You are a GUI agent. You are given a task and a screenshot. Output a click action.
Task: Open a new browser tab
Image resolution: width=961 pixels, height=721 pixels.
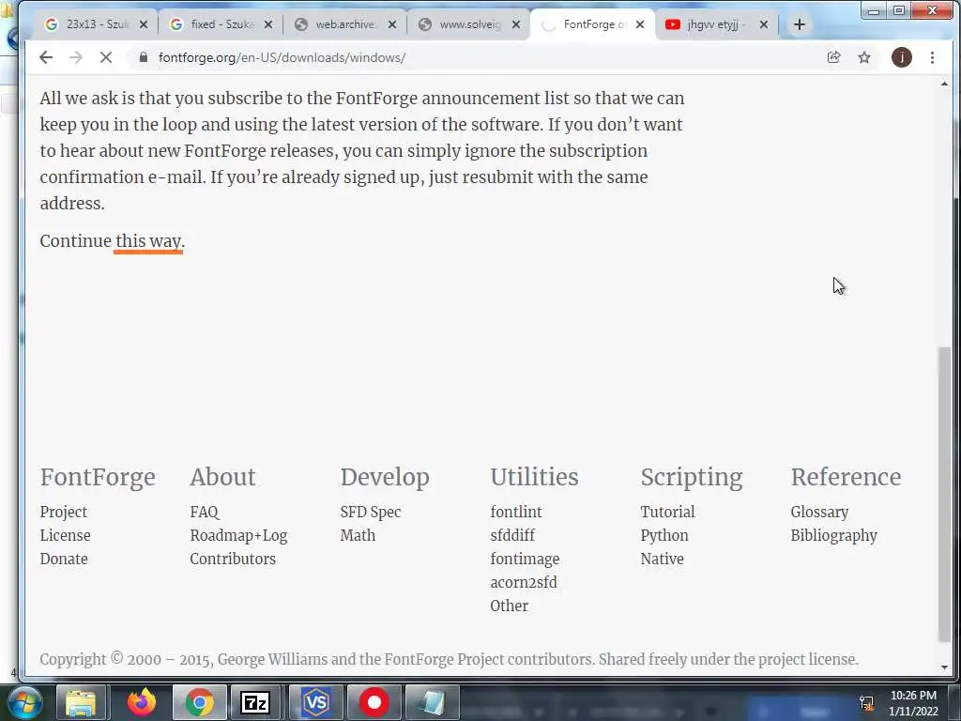click(x=800, y=24)
